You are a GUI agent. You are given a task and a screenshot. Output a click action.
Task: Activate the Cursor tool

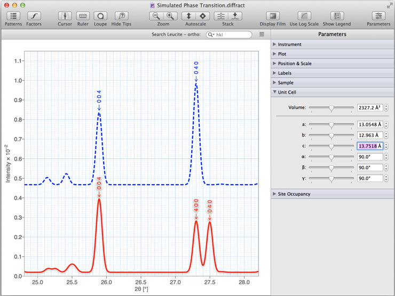pyautogui.click(x=65, y=16)
